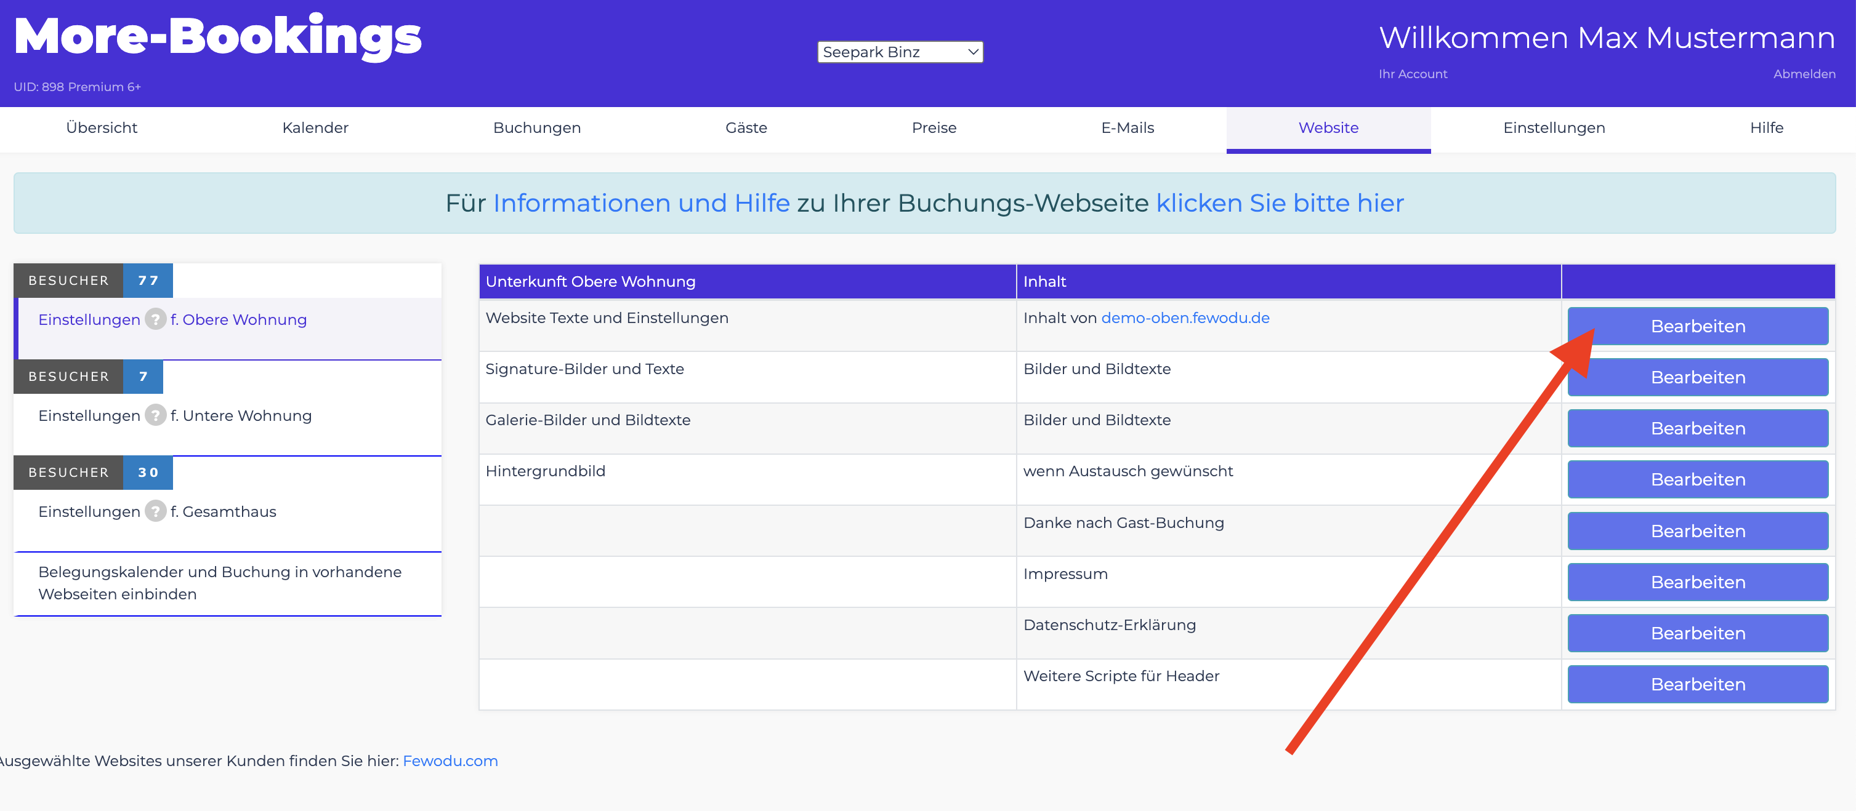Click the More-Bookings logo
The image size is (1856, 811).
coord(217,36)
